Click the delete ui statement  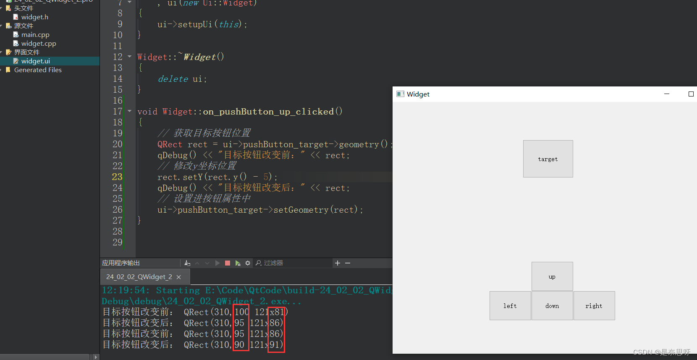182,79
